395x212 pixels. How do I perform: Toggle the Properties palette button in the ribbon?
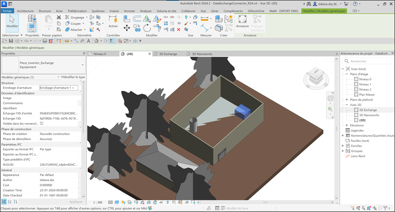32,28
